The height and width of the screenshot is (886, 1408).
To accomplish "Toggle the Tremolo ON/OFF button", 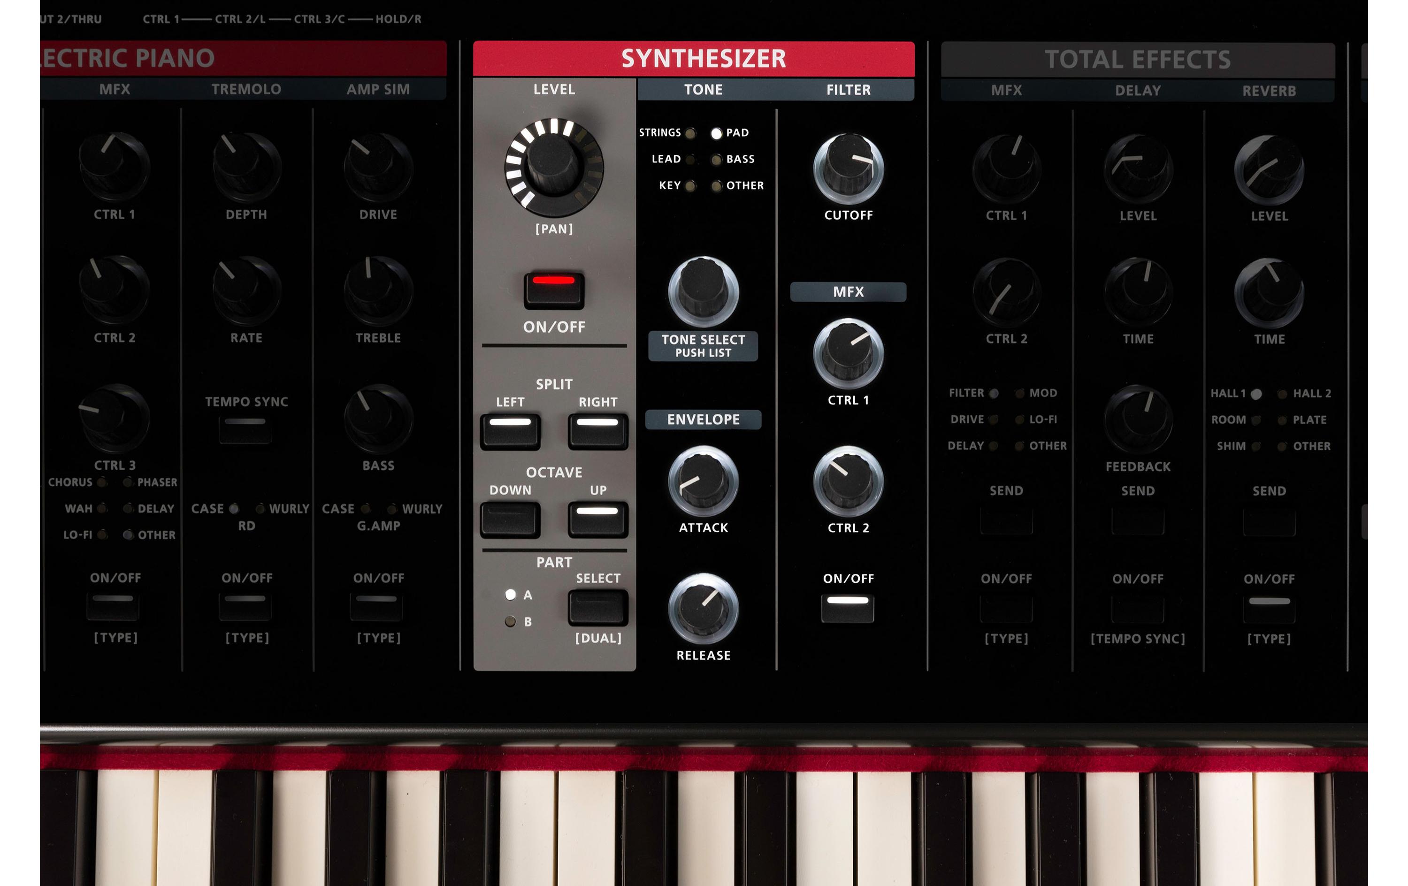I will tap(245, 607).
